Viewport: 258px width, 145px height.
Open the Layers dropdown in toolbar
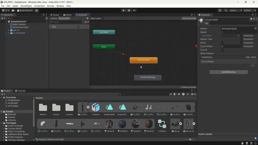[235, 10]
